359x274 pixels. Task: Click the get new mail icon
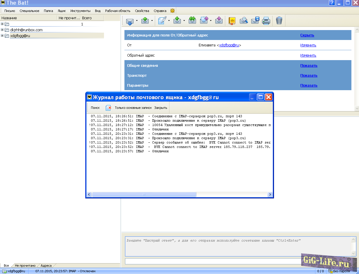(130, 21)
